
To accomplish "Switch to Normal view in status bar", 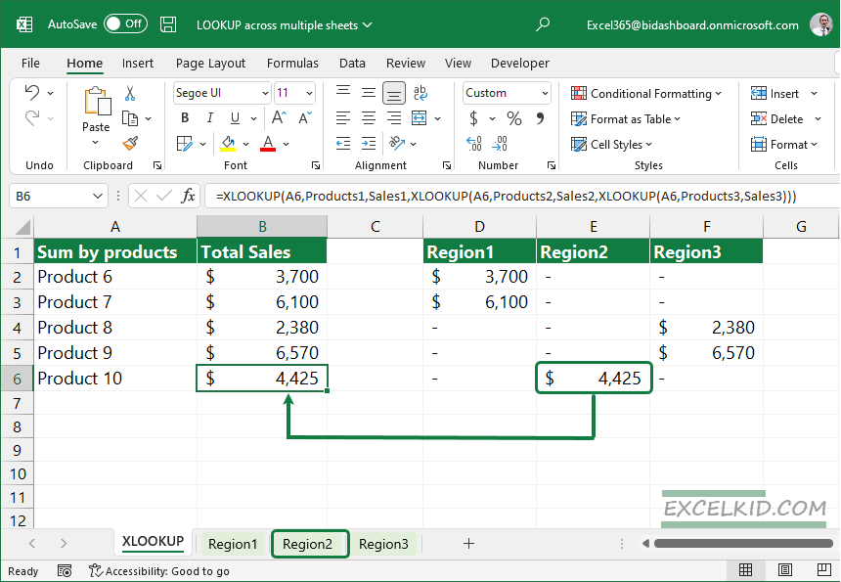I will click(x=745, y=570).
